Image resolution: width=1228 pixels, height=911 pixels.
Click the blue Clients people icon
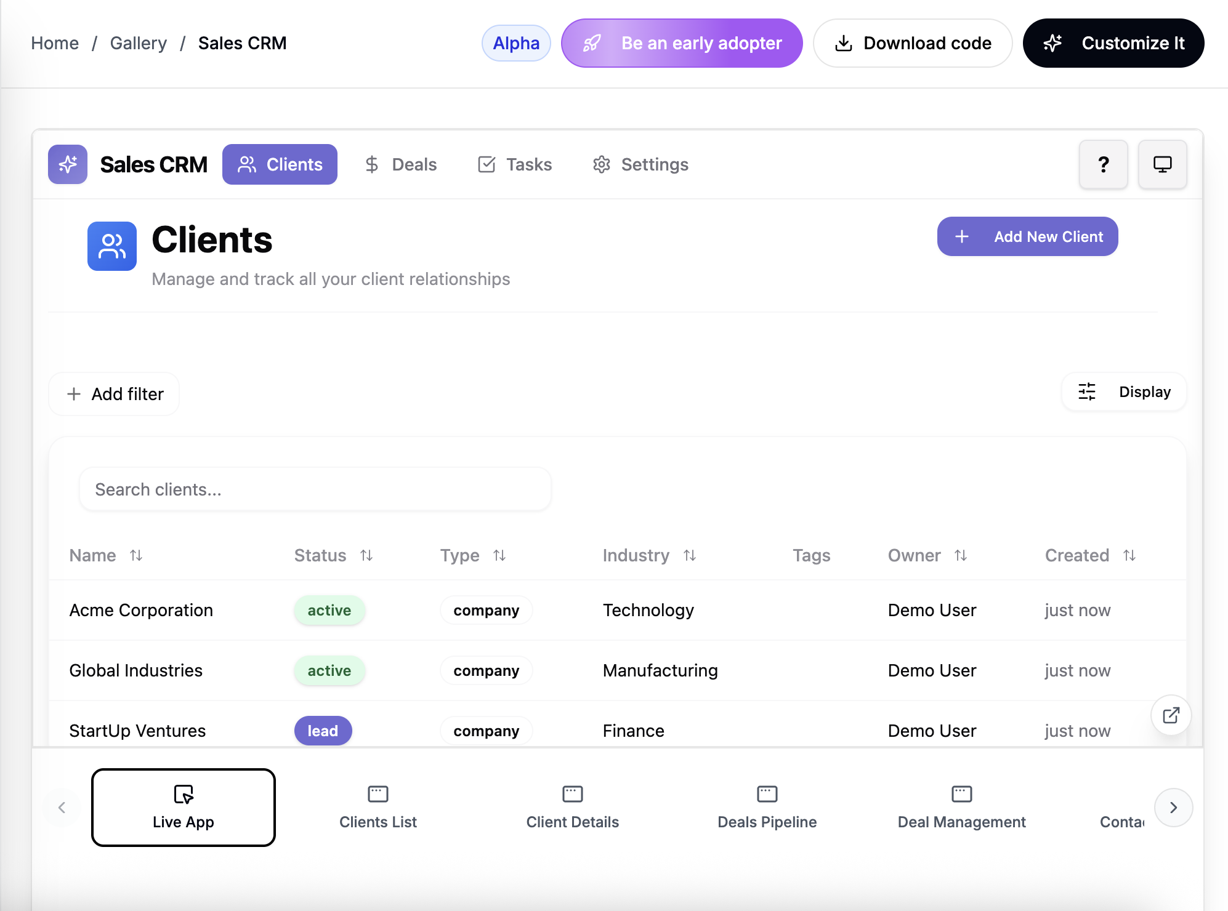click(x=112, y=246)
